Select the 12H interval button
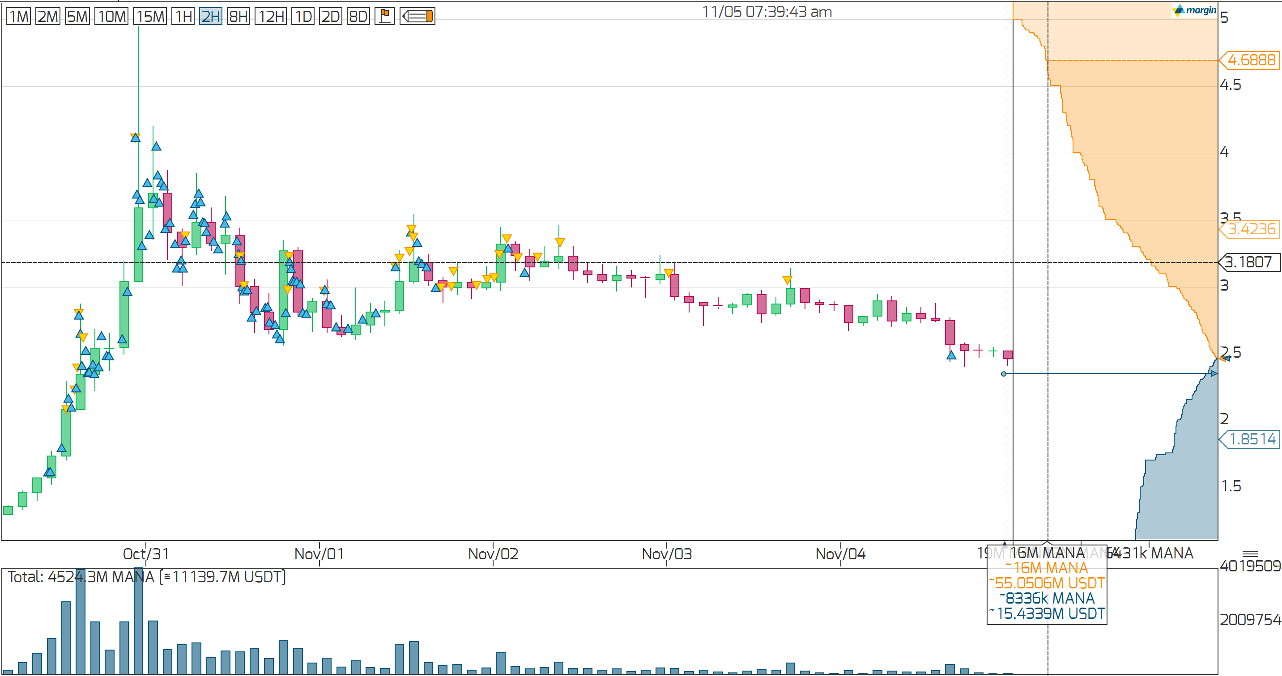This screenshot has width=1282, height=676. point(270,17)
